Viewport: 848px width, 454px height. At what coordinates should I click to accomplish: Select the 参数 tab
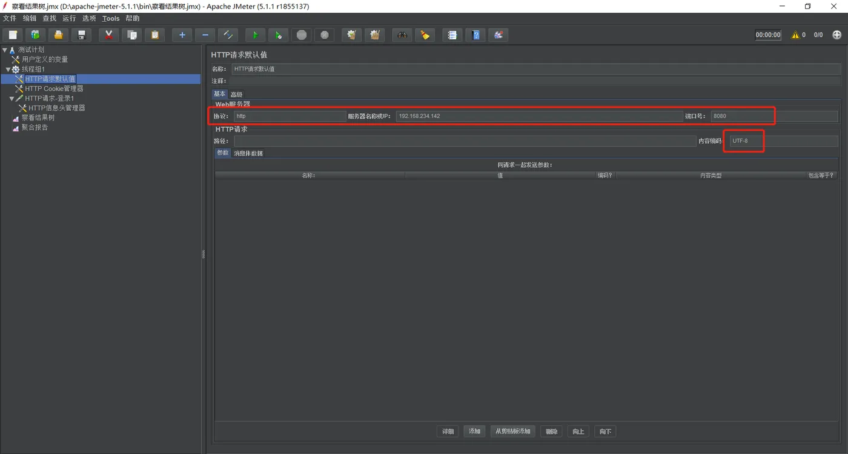pyautogui.click(x=223, y=153)
